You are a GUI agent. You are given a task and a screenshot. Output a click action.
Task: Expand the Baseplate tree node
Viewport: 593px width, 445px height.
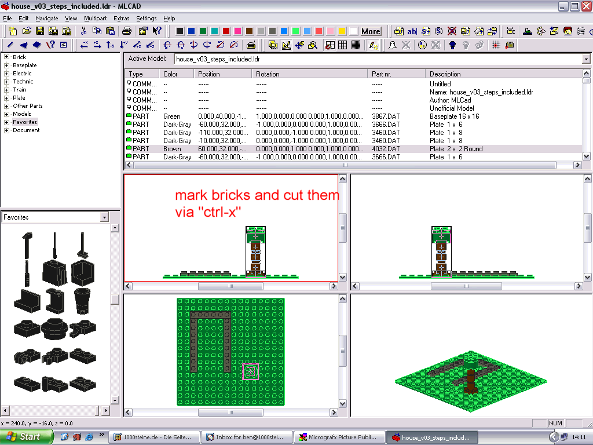coord(6,65)
